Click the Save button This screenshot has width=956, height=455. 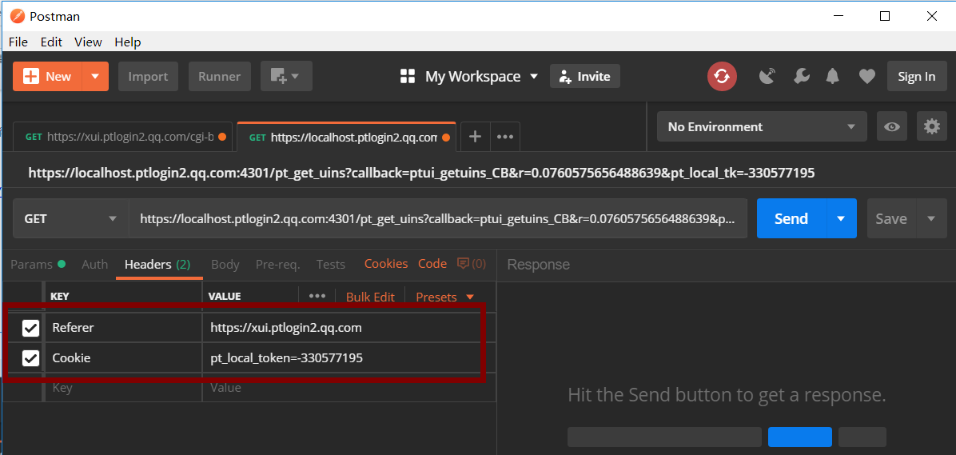pos(891,218)
